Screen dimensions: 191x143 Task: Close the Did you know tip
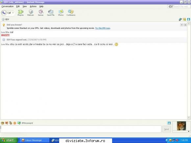click(185, 25)
